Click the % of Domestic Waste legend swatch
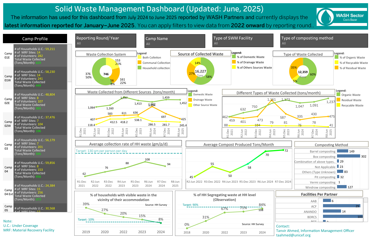The width and height of the screenshot is (371, 238). click(x=234, y=57)
